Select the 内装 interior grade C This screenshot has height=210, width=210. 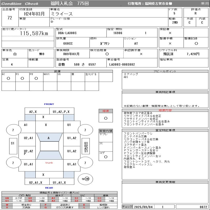click(x=202, y=23)
